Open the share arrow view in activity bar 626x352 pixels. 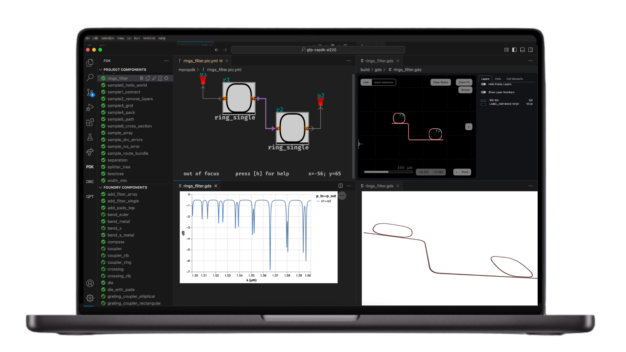pos(90,152)
